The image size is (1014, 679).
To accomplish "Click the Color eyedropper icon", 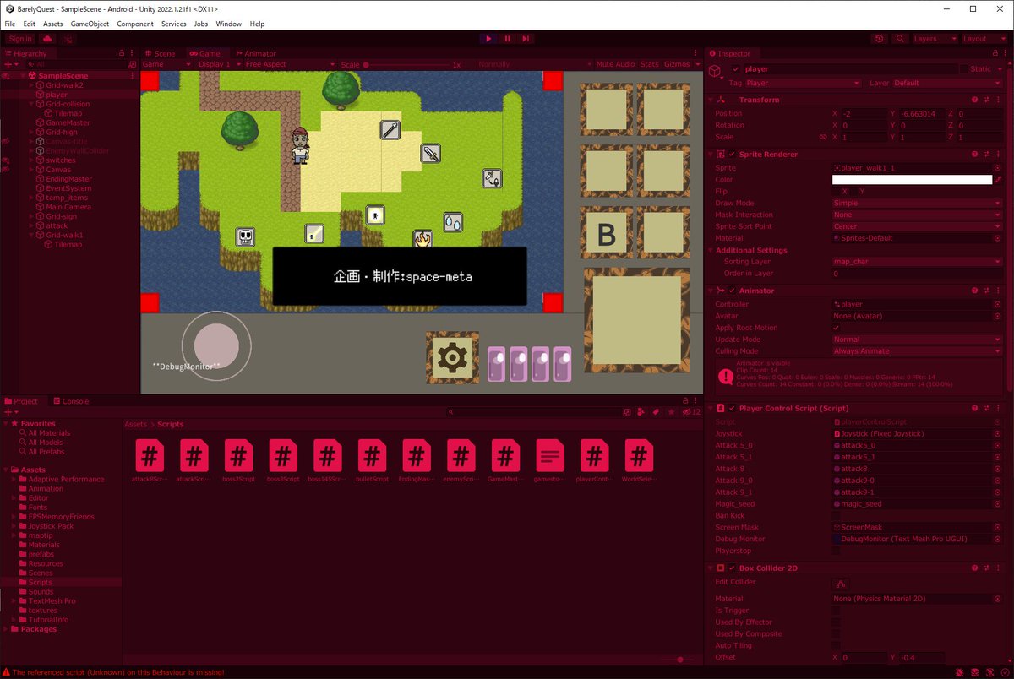I will tap(998, 180).
